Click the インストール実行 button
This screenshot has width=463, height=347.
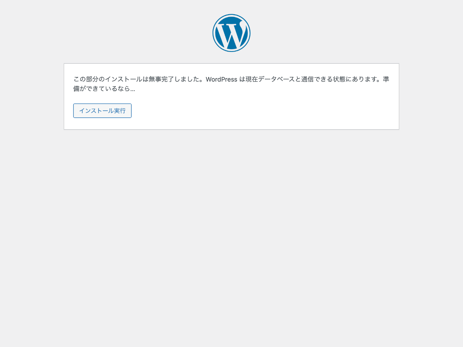102,111
